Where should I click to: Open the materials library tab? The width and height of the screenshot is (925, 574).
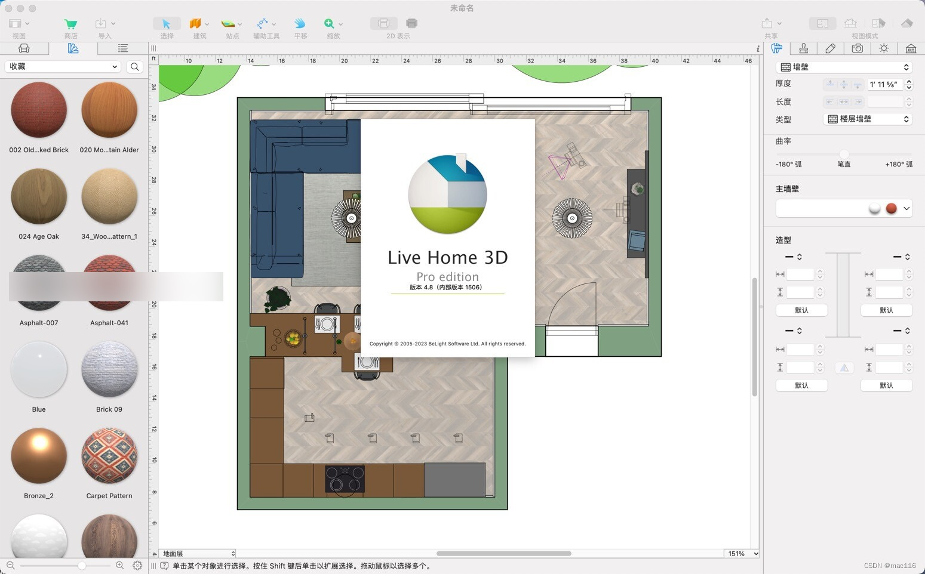click(73, 48)
